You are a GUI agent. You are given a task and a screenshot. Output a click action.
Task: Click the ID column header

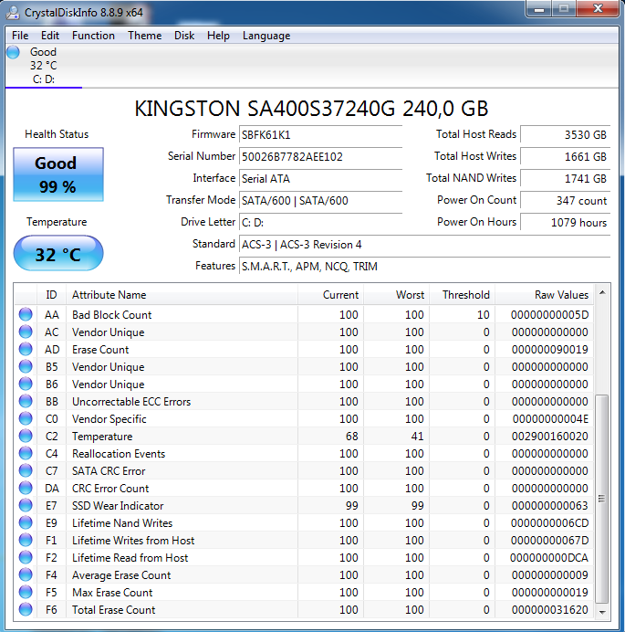click(x=51, y=295)
